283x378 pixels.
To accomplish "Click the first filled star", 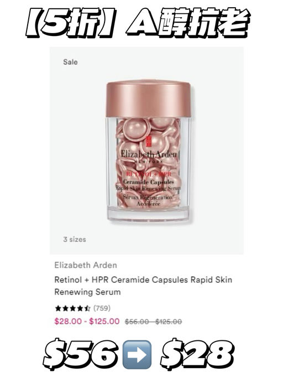I will [58, 308].
